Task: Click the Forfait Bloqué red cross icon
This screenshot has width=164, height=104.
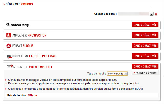Action: click(x=9, y=46)
